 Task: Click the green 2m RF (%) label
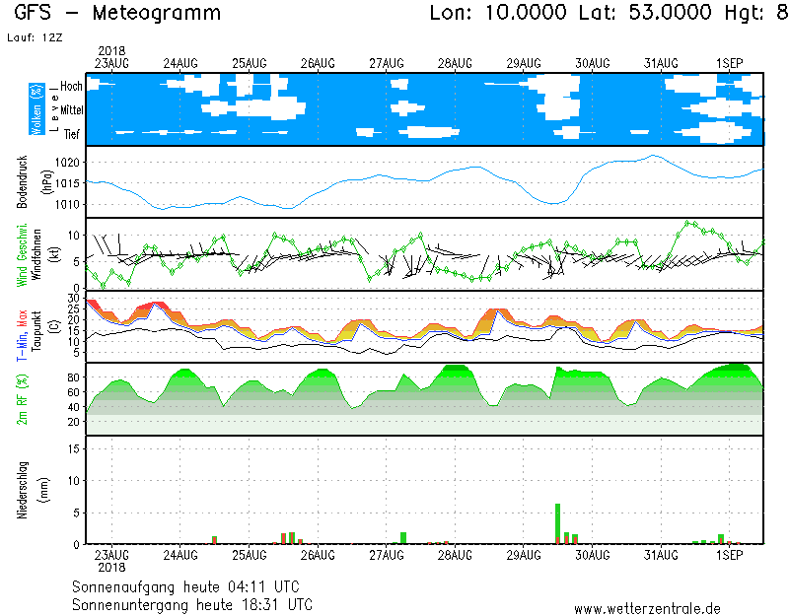[x=36, y=399]
